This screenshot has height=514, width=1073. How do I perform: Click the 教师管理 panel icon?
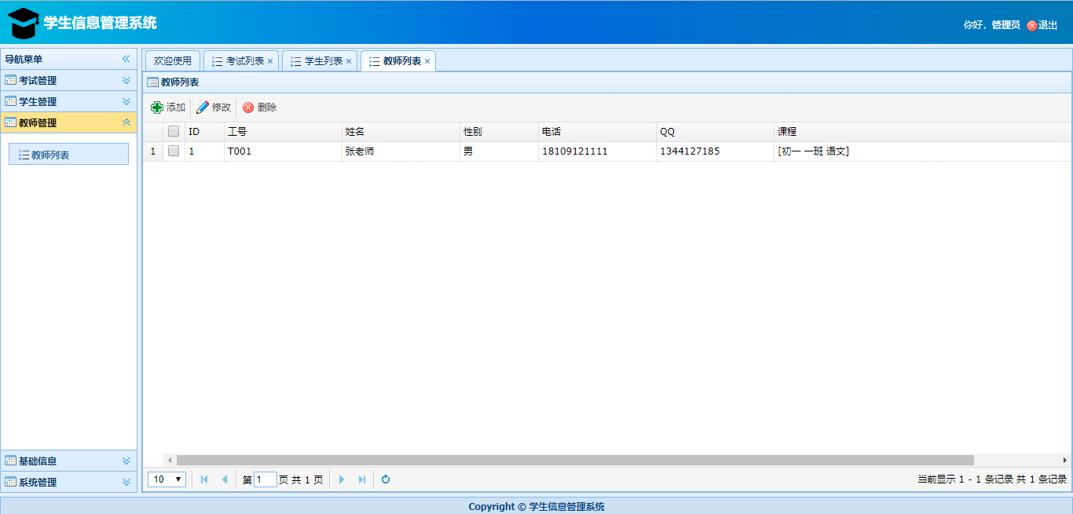(11, 122)
